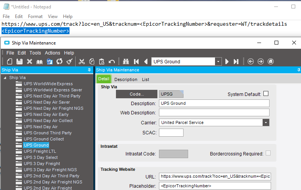Toggle the System Default checkbox
301x190 pixels.
tap(266, 94)
